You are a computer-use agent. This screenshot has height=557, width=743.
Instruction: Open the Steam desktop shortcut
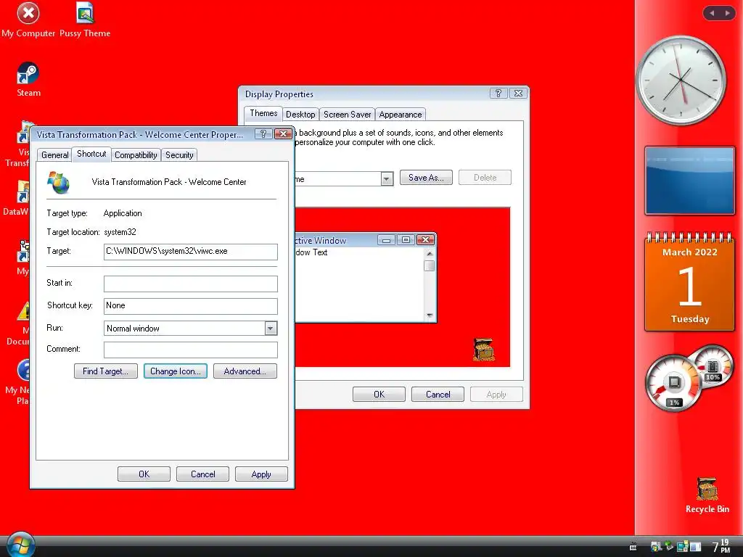pos(28,79)
